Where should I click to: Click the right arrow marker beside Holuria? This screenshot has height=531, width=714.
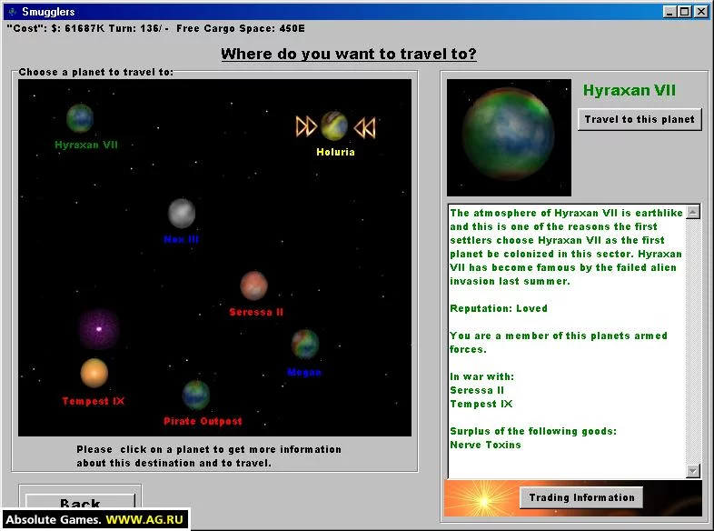click(364, 127)
